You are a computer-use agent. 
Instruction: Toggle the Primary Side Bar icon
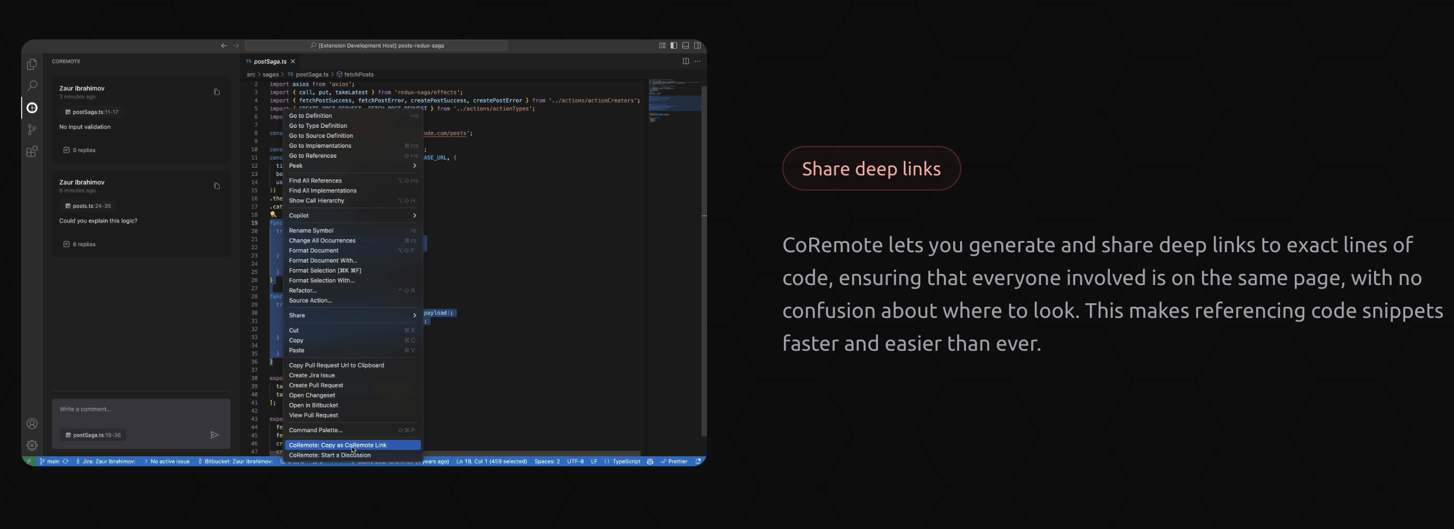point(674,45)
